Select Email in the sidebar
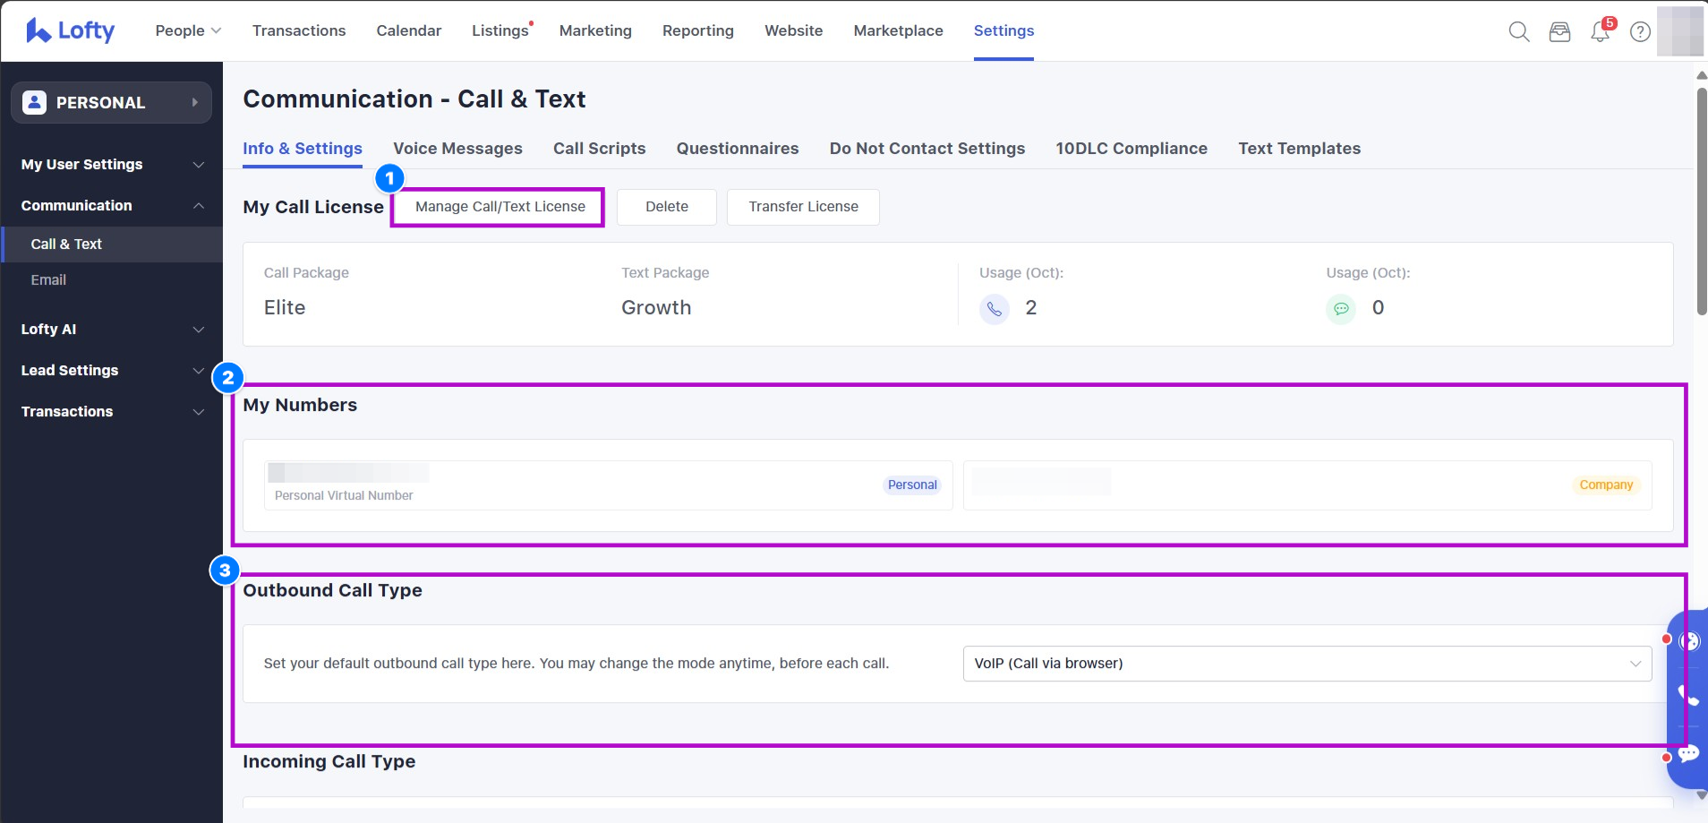Image resolution: width=1708 pixels, height=823 pixels. coord(48,280)
